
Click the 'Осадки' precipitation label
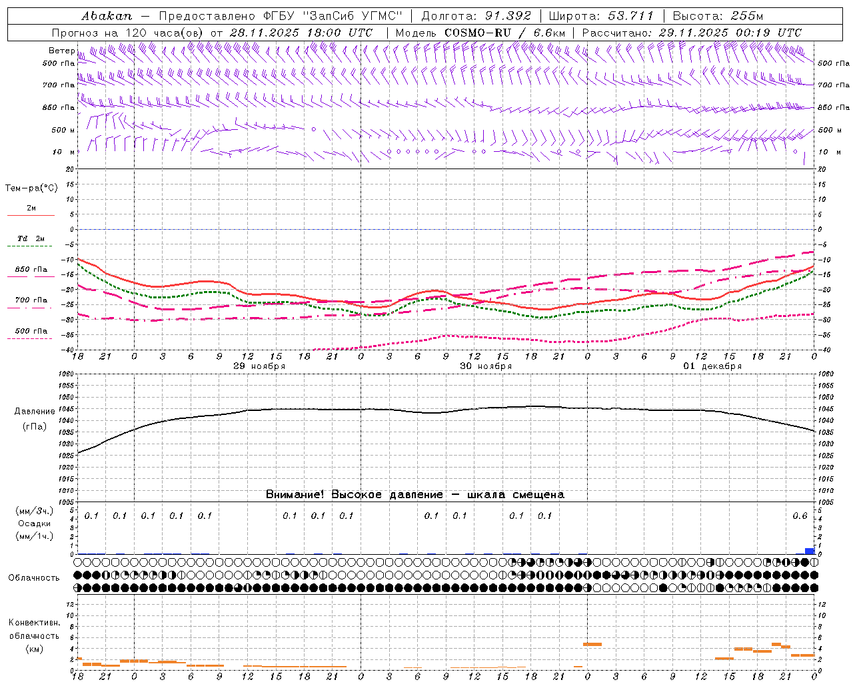coord(35,523)
